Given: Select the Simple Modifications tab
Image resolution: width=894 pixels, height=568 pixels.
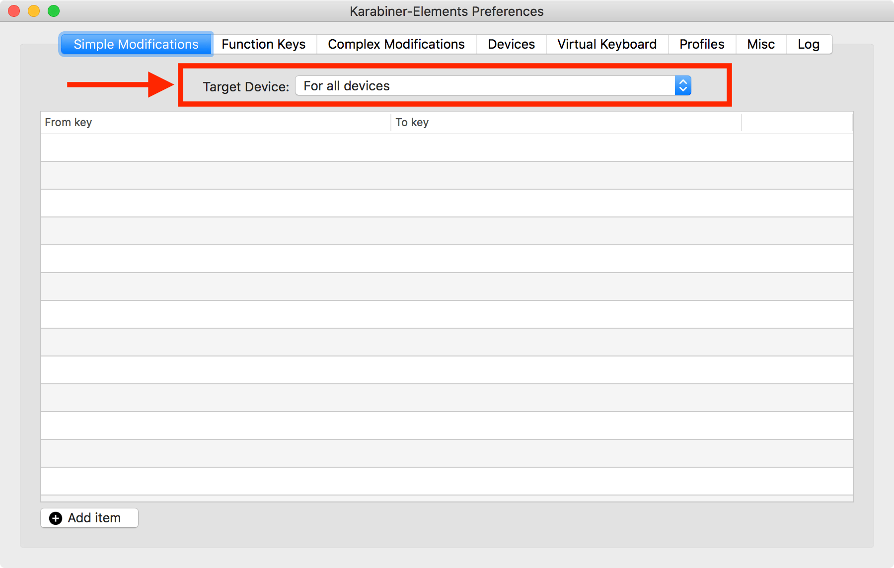Looking at the screenshot, I should 136,44.
